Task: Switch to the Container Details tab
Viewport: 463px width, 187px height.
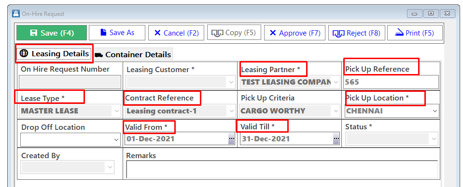Action: (x=133, y=54)
